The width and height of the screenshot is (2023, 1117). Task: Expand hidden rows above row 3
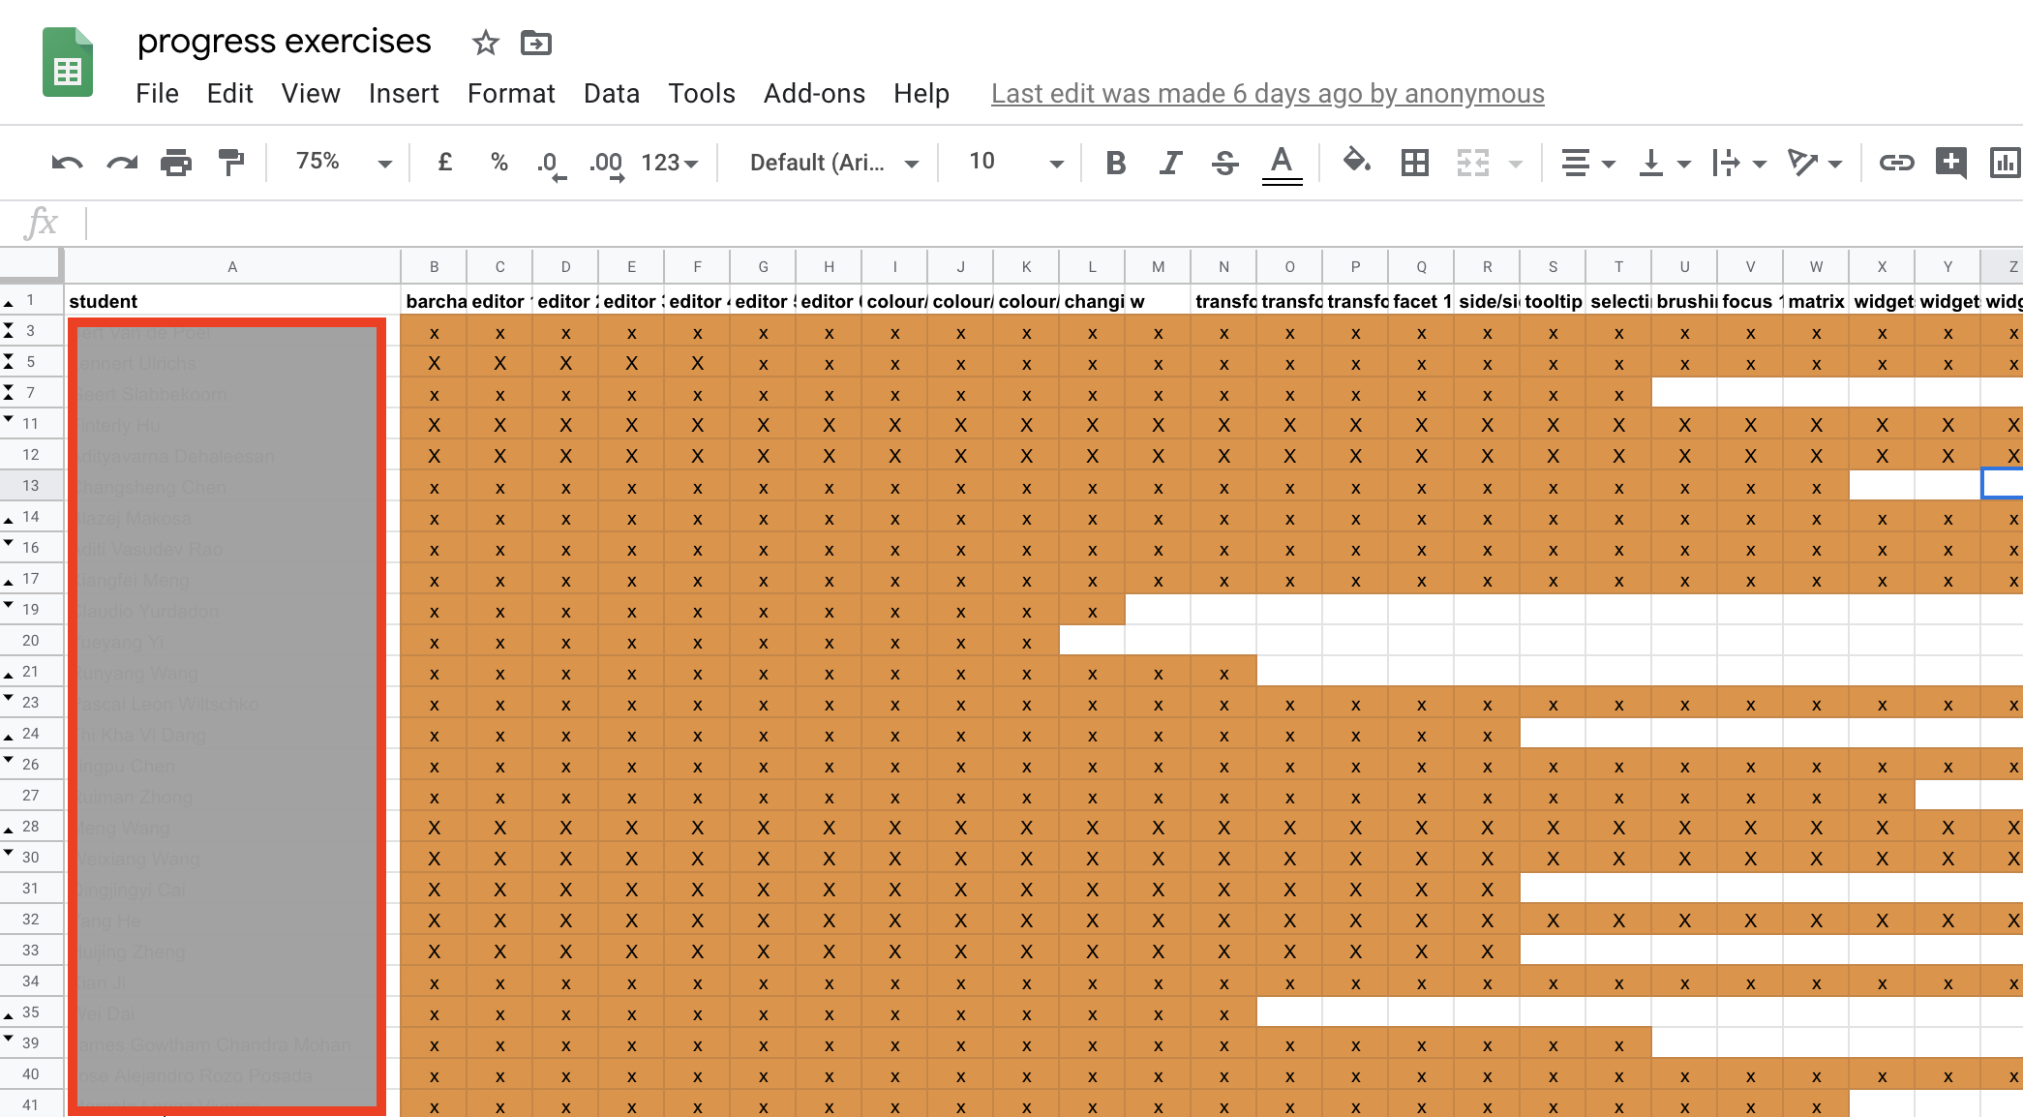click(9, 325)
